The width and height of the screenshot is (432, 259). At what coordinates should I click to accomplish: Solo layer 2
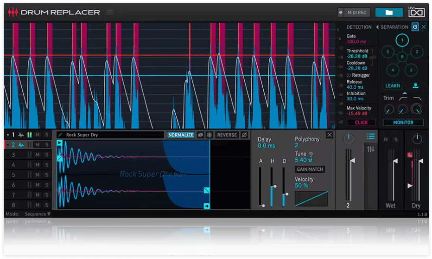(x=46, y=145)
